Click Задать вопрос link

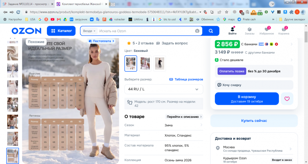(172, 43)
